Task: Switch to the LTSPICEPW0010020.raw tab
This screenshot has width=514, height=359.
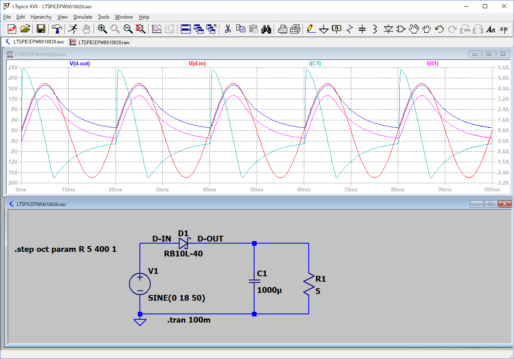Action: [x=100, y=42]
